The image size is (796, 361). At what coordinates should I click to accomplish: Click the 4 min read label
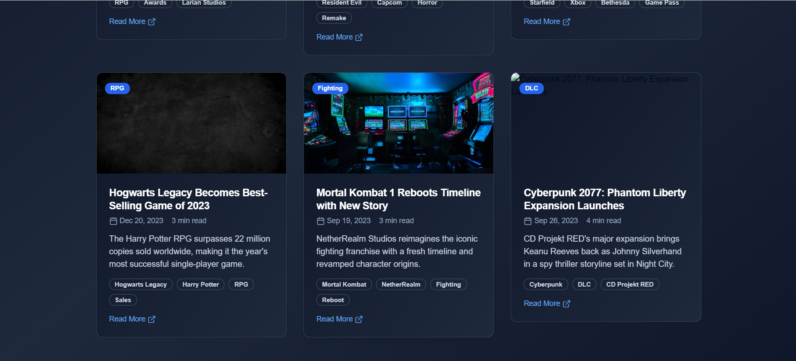point(604,221)
